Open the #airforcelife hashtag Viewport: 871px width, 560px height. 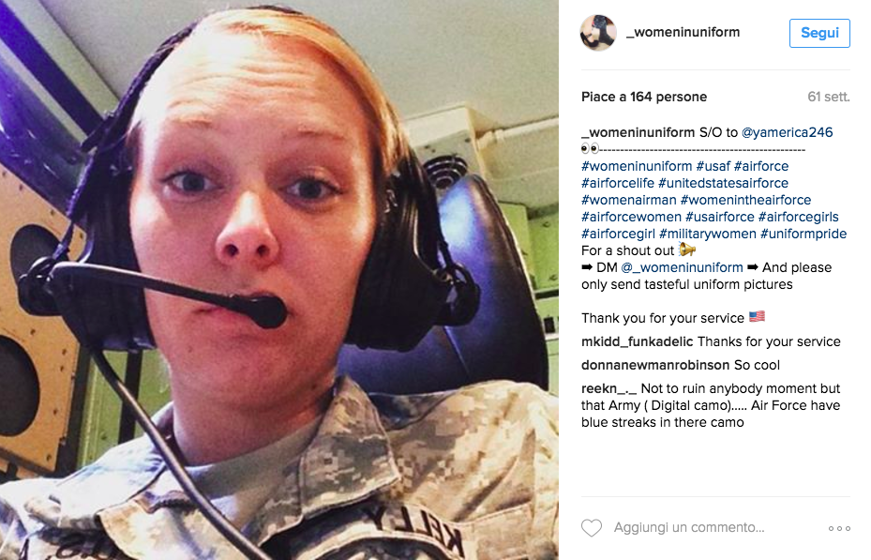[618, 183]
